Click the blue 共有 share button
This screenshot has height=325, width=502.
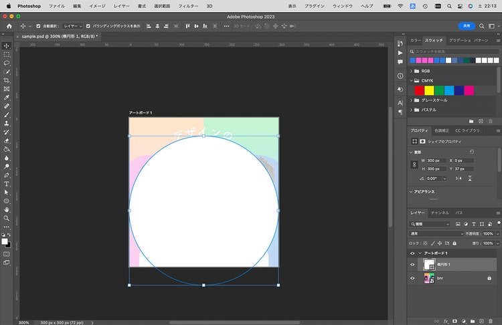click(x=467, y=26)
